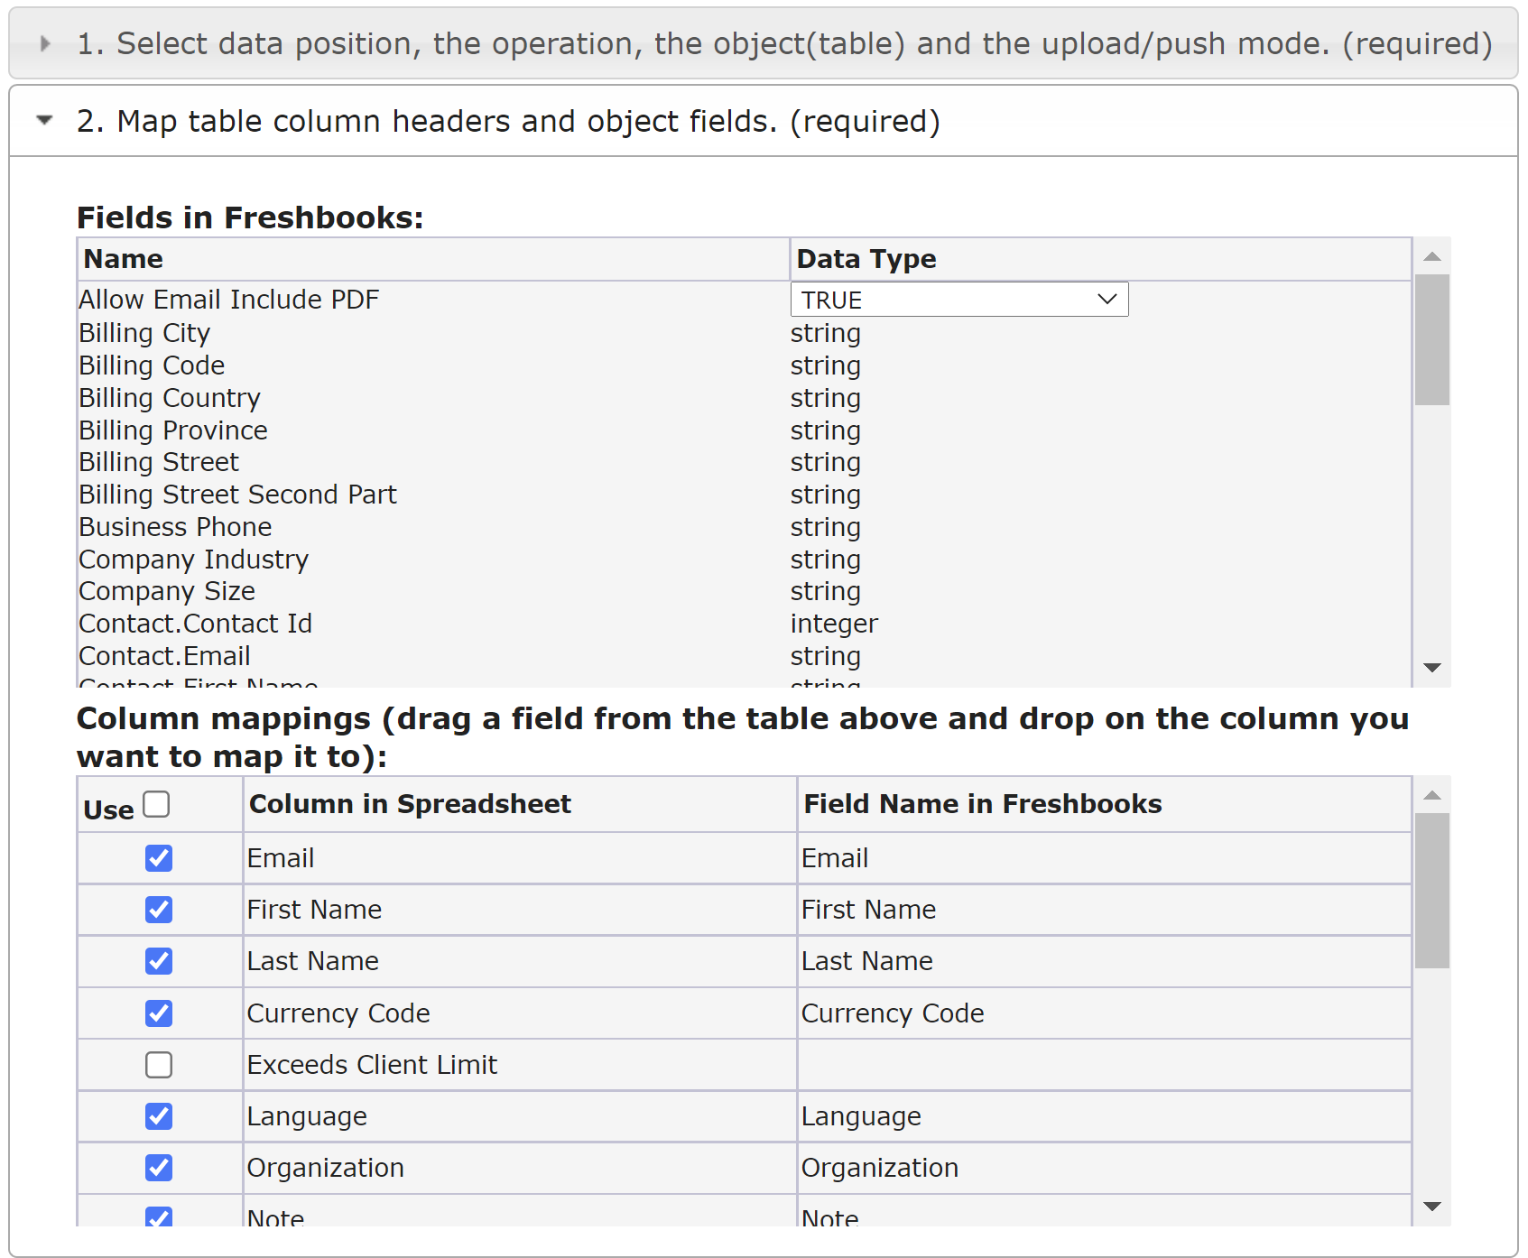Screen dimensions: 1528x1258
Task: Select the Business Phone field
Action: (175, 527)
